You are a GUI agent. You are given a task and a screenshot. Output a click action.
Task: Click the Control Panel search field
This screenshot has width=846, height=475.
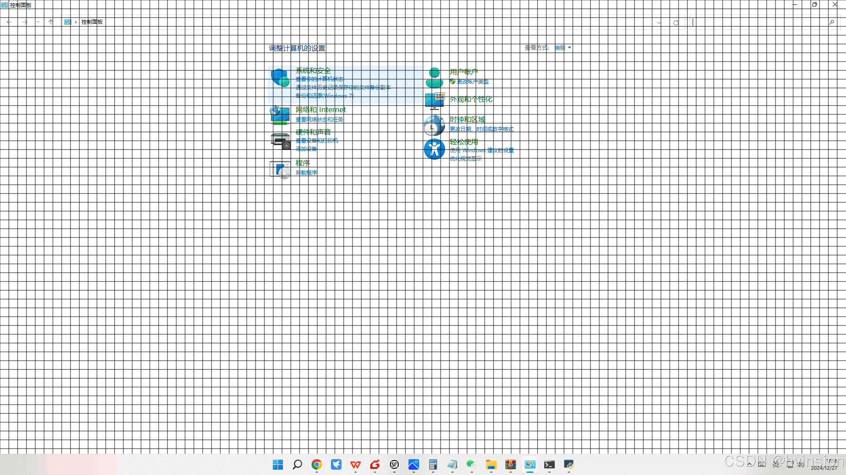tap(758, 22)
